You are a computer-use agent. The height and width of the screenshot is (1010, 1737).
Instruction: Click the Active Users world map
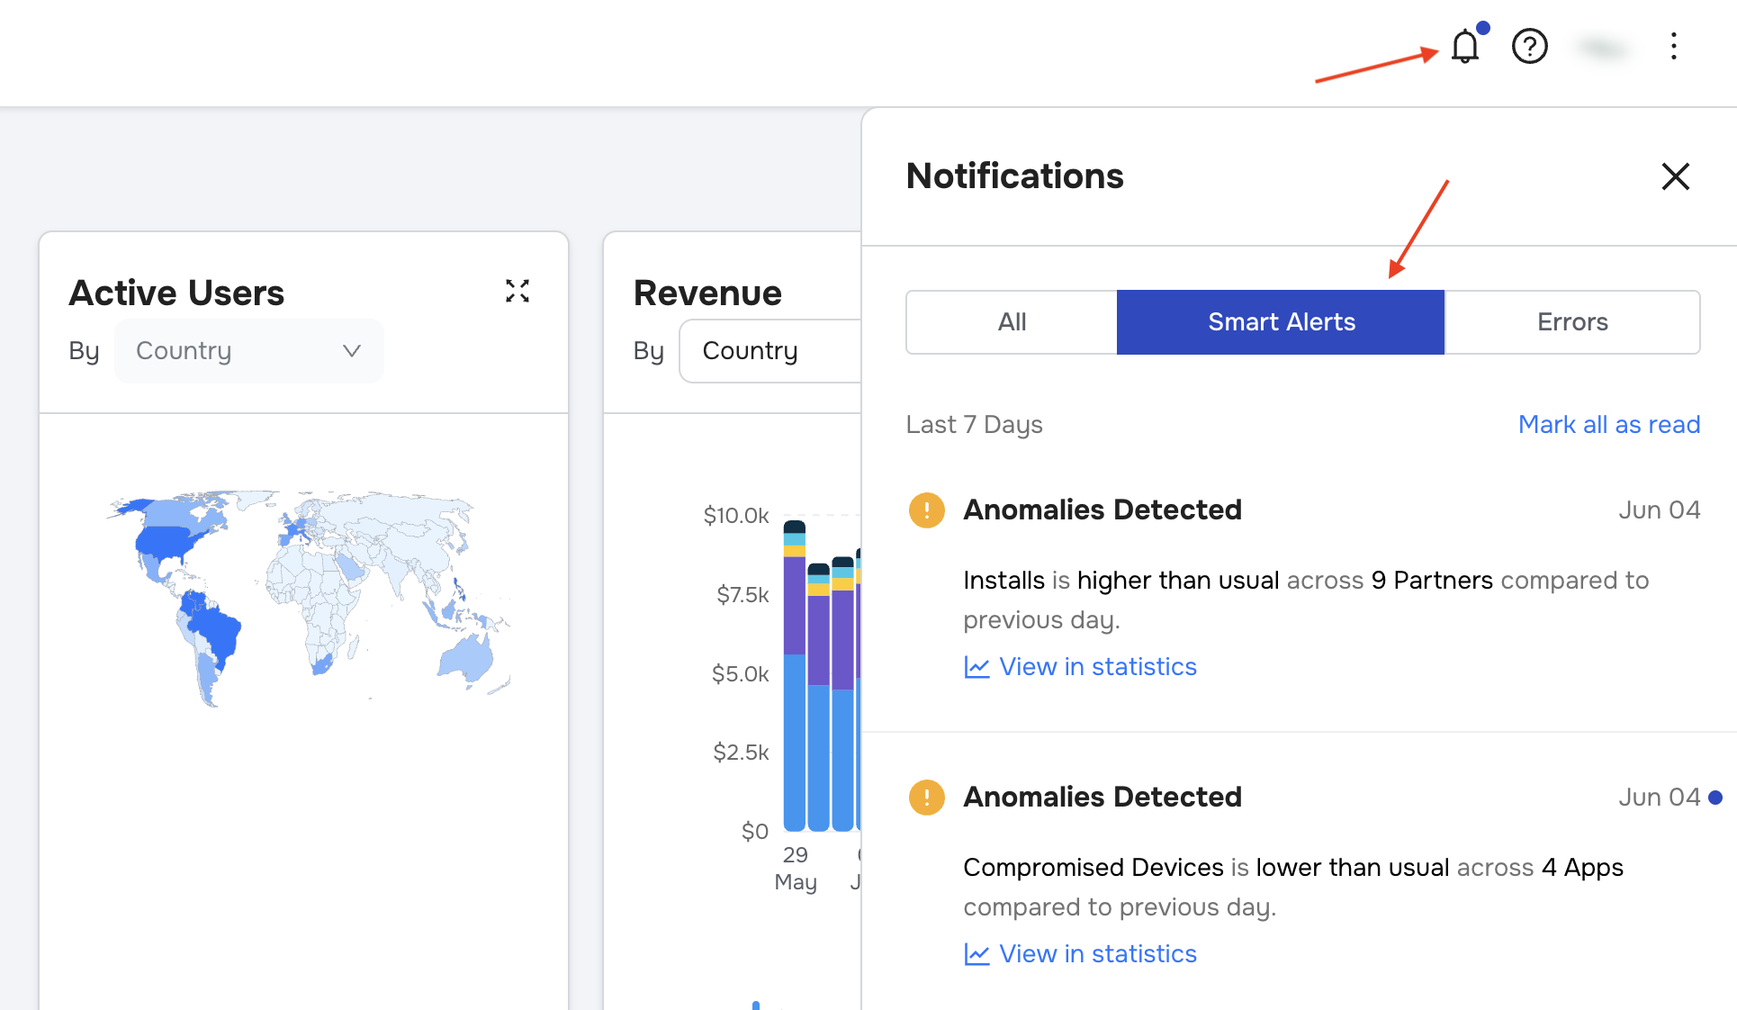309,598
